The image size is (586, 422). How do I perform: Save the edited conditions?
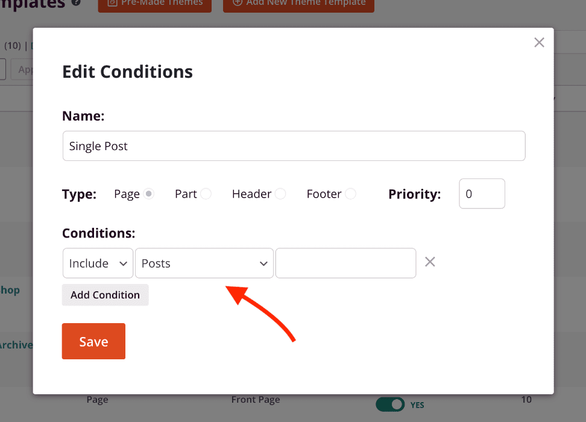click(93, 341)
